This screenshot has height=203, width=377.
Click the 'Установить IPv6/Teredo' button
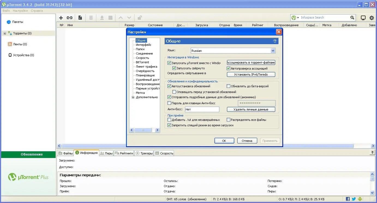coord(251,74)
